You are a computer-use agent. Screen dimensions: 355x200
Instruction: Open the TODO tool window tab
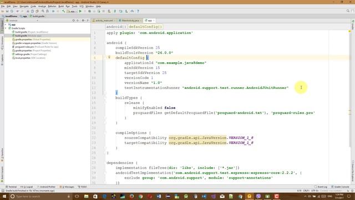(83, 187)
